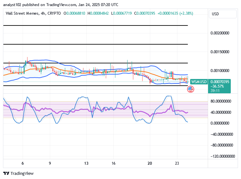Click the 0.00150000 price axis label
Screen dimensions: 241x179
pos(220,52)
